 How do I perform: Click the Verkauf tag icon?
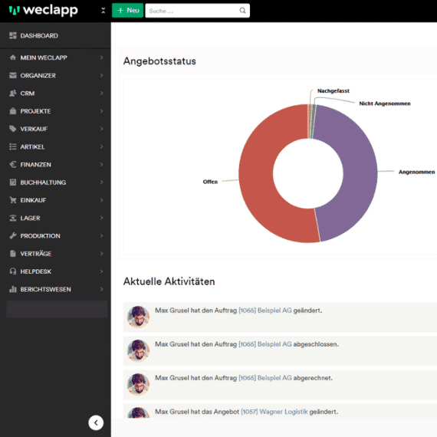(x=13, y=129)
